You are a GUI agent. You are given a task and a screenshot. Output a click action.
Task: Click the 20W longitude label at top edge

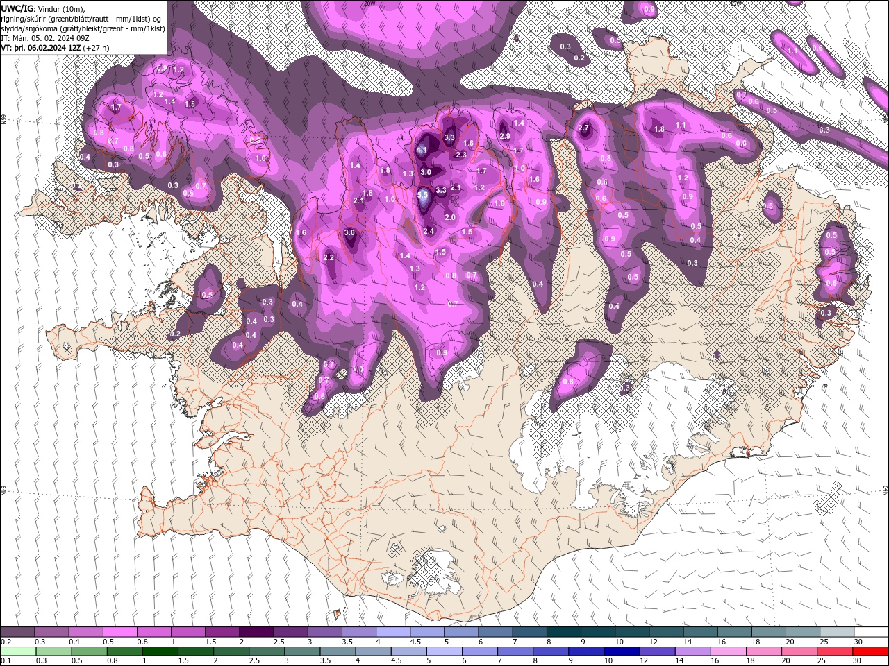click(369, 3)
